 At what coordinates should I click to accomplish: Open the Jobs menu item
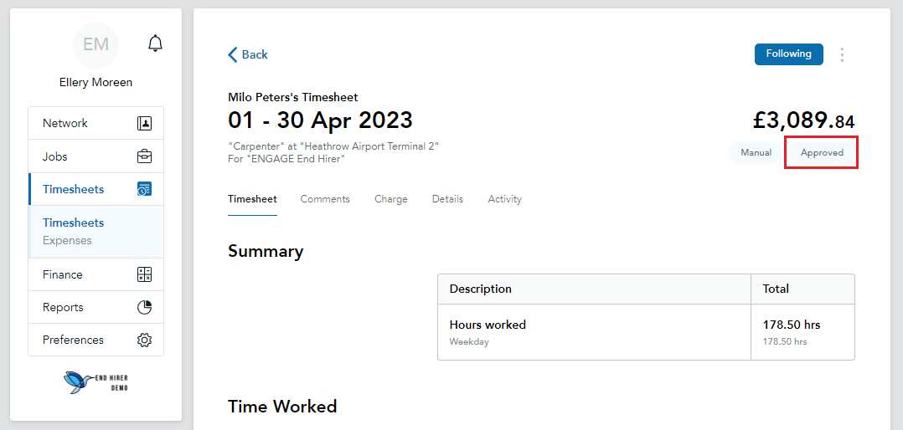pos(95,156)
